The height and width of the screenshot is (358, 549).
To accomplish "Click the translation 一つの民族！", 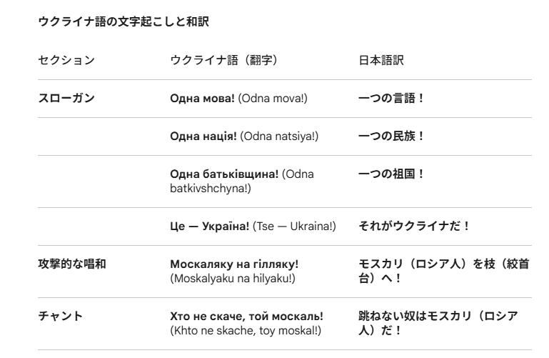I will click(391, 136).
